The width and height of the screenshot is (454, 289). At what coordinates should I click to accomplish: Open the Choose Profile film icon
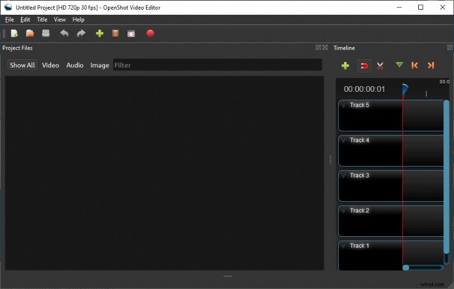[115, 33]
